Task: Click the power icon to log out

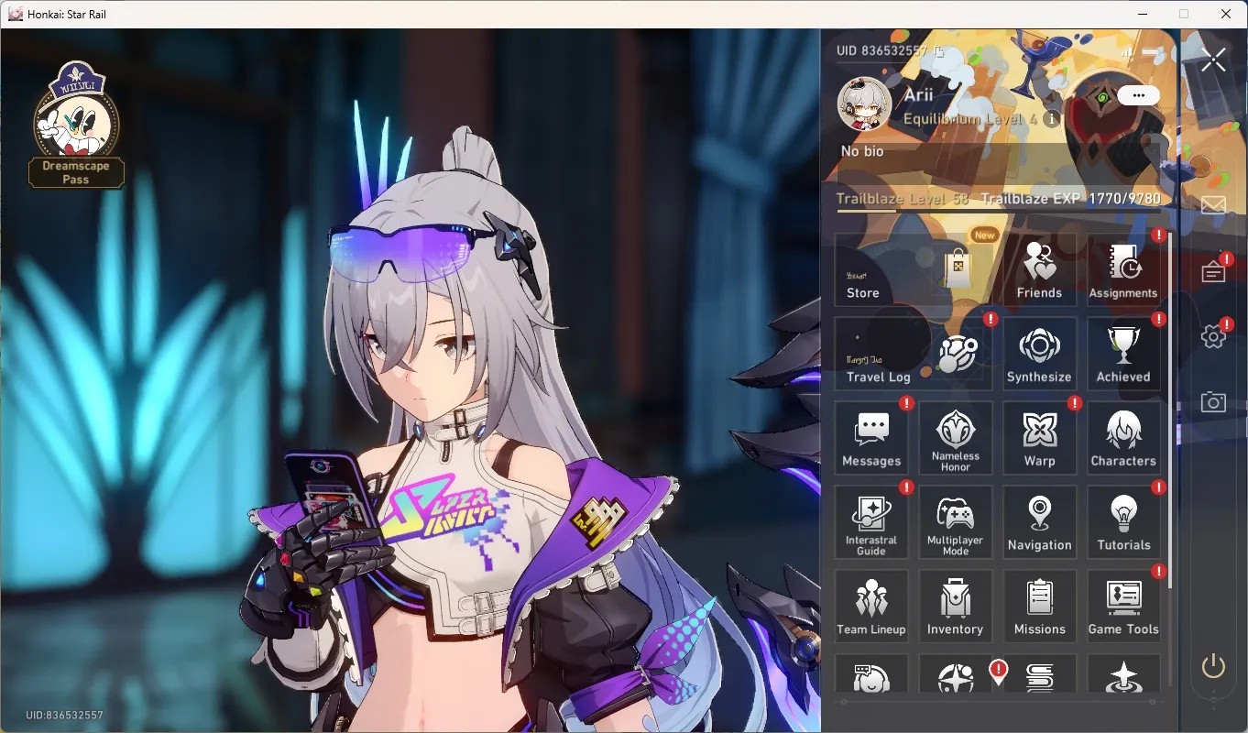Action: pyautogui.click(x=1213, y=666)
